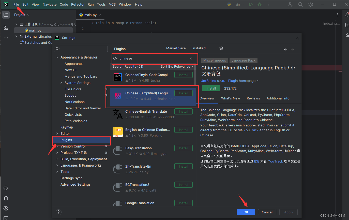
Task: Expand Languages & Frameworks section
Action: pyautogui.click(x=57, y=166)
